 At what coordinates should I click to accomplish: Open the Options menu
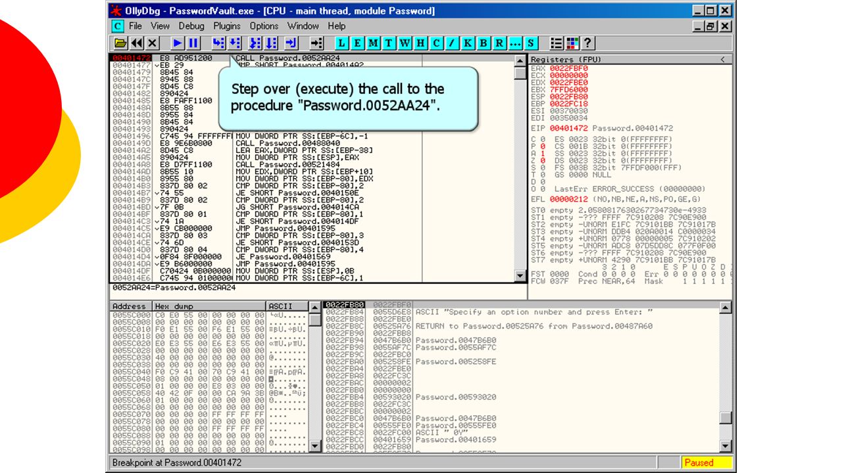[x=264, y=26]
